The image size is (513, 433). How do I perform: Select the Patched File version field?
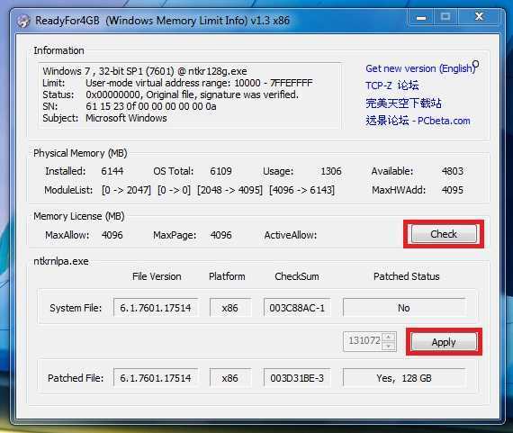coord(156,378)
